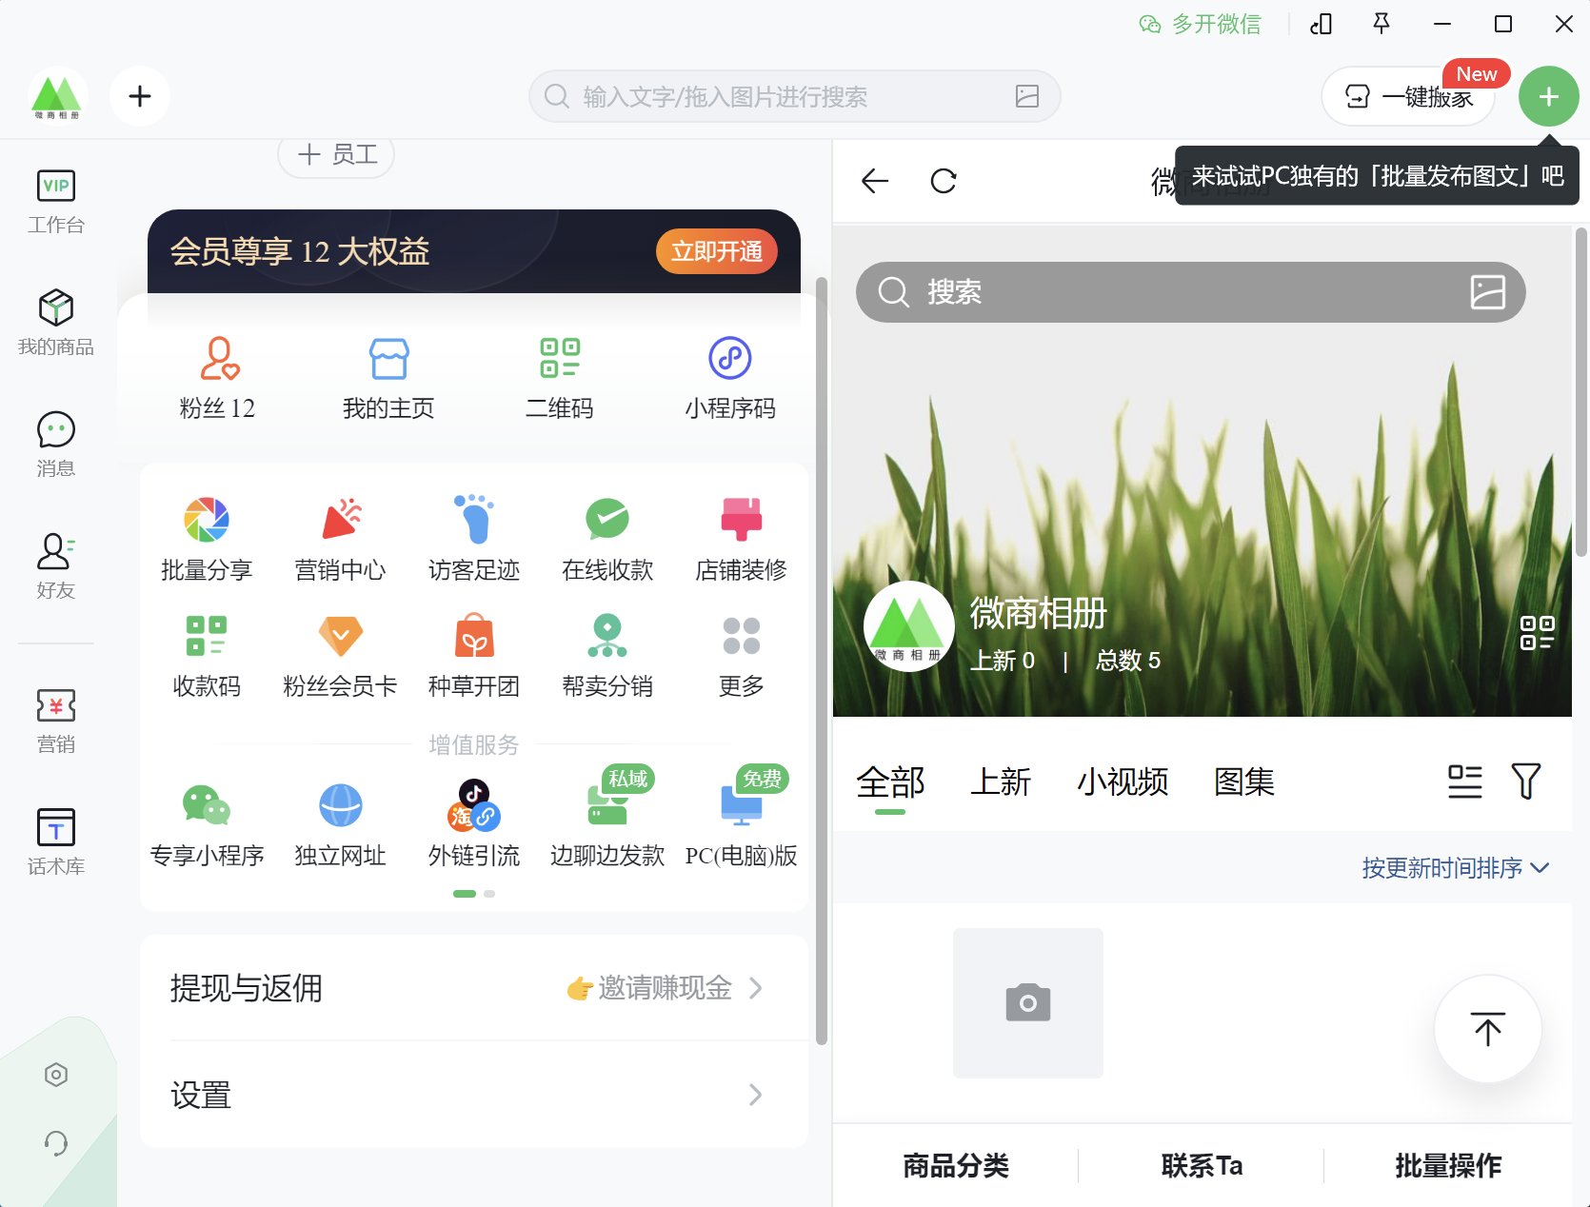Screen dimensions: 1590x1207
Task: Click 联系Ta contact button
Action: (1202, 1166)
